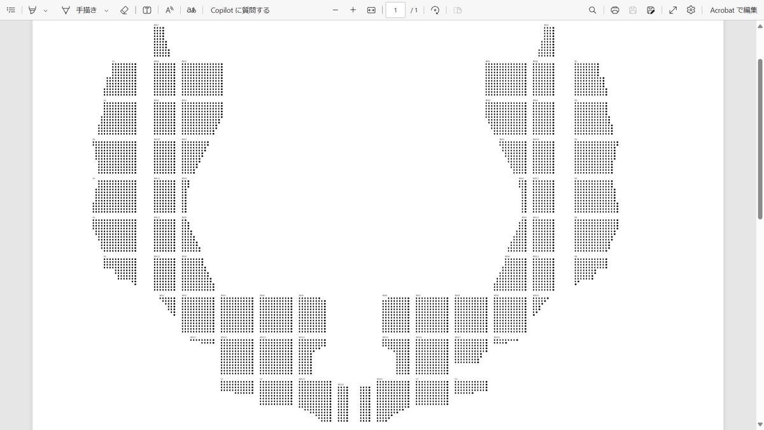The height and width of the screenshot is (430, 764).
Task: Rotate the page with the rotate icon
Action: click(x=435, y=10)
